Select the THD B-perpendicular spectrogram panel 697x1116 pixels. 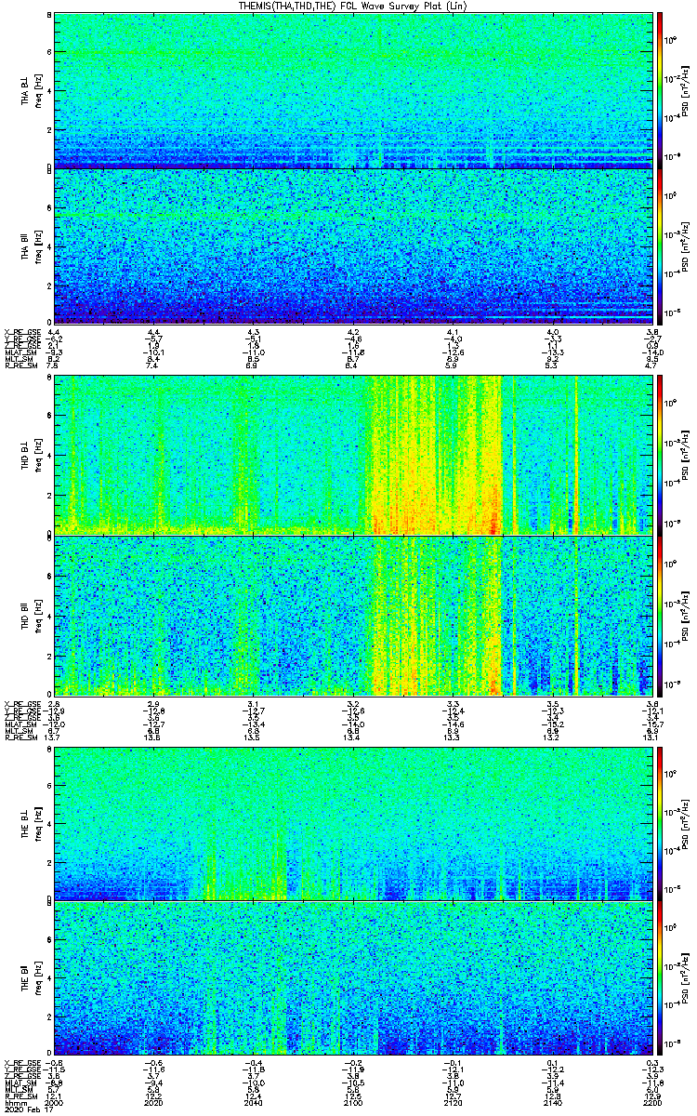coord(353,455)
